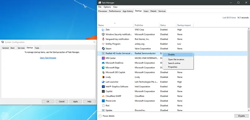Choose Disable from the context menu

tap(178, 55)
